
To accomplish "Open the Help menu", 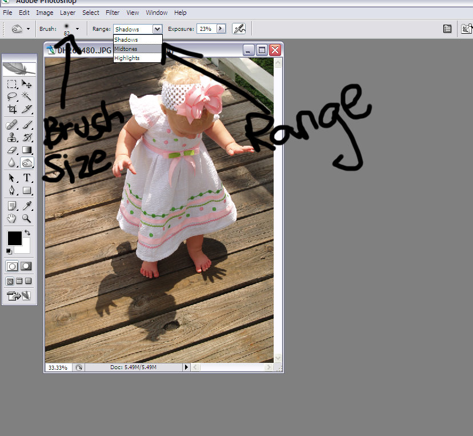I will (x=180, y=13).
